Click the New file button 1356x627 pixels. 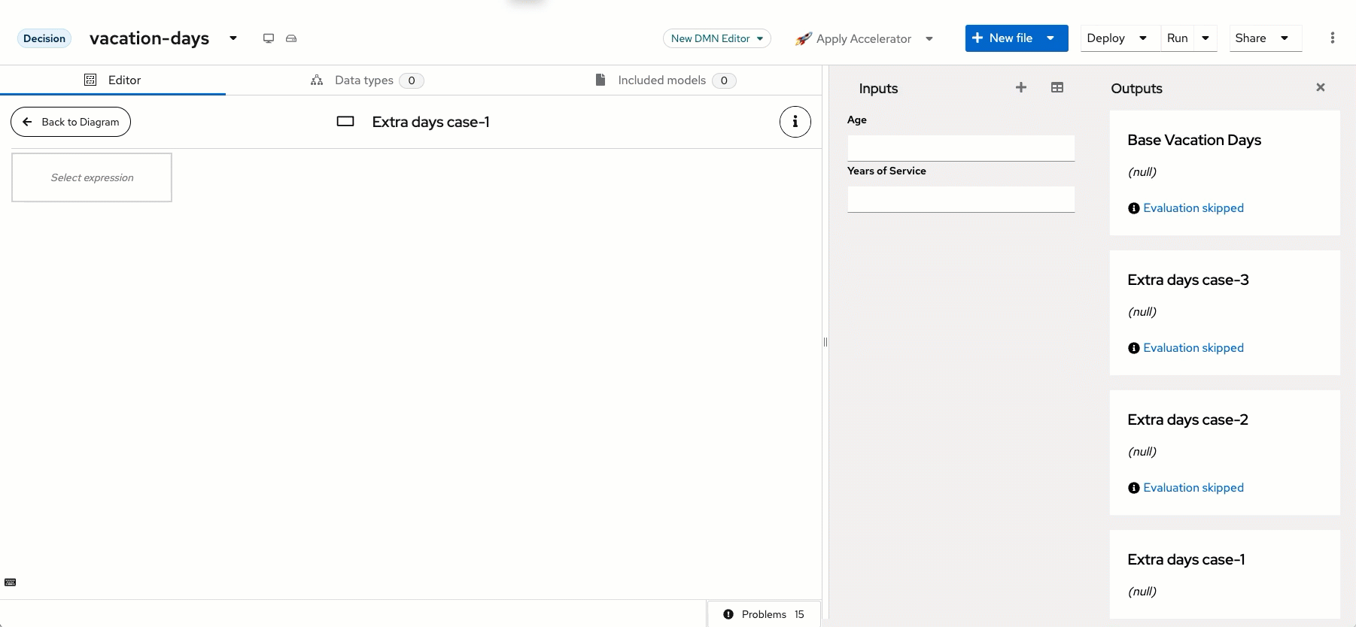coord(1002,38)
